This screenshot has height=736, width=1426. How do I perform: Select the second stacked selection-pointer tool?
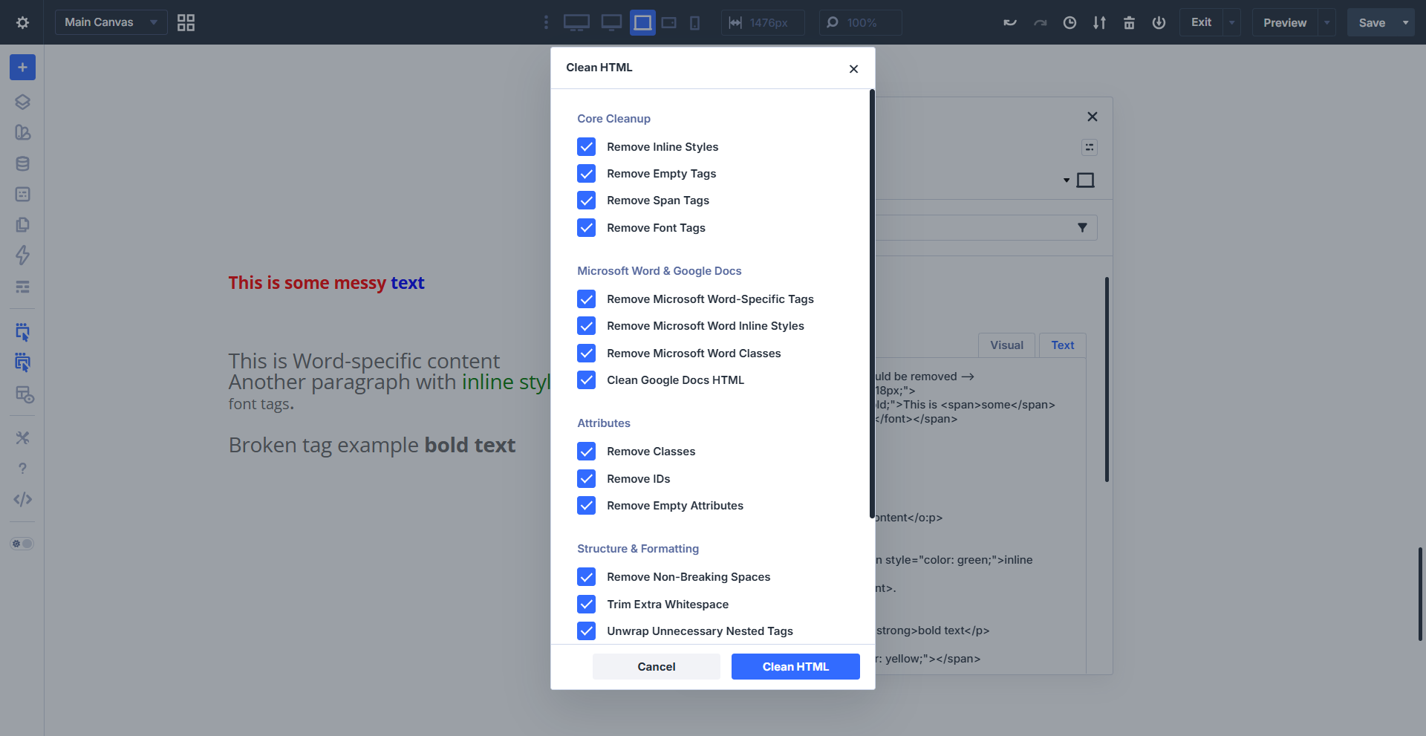tap(22, 363)
